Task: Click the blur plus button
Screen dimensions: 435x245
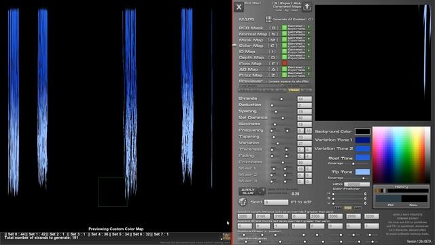Action: pos(263,190)
